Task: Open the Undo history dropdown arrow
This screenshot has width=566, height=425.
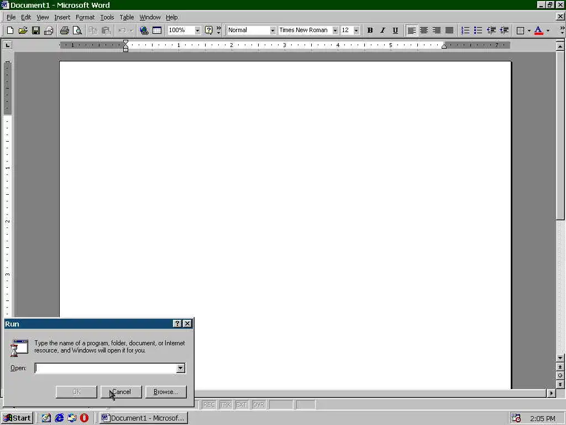Action: [131, 30]
